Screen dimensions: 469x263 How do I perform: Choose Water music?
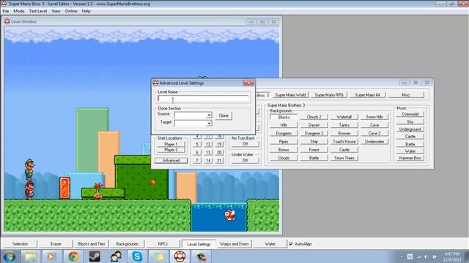point(410,151)
